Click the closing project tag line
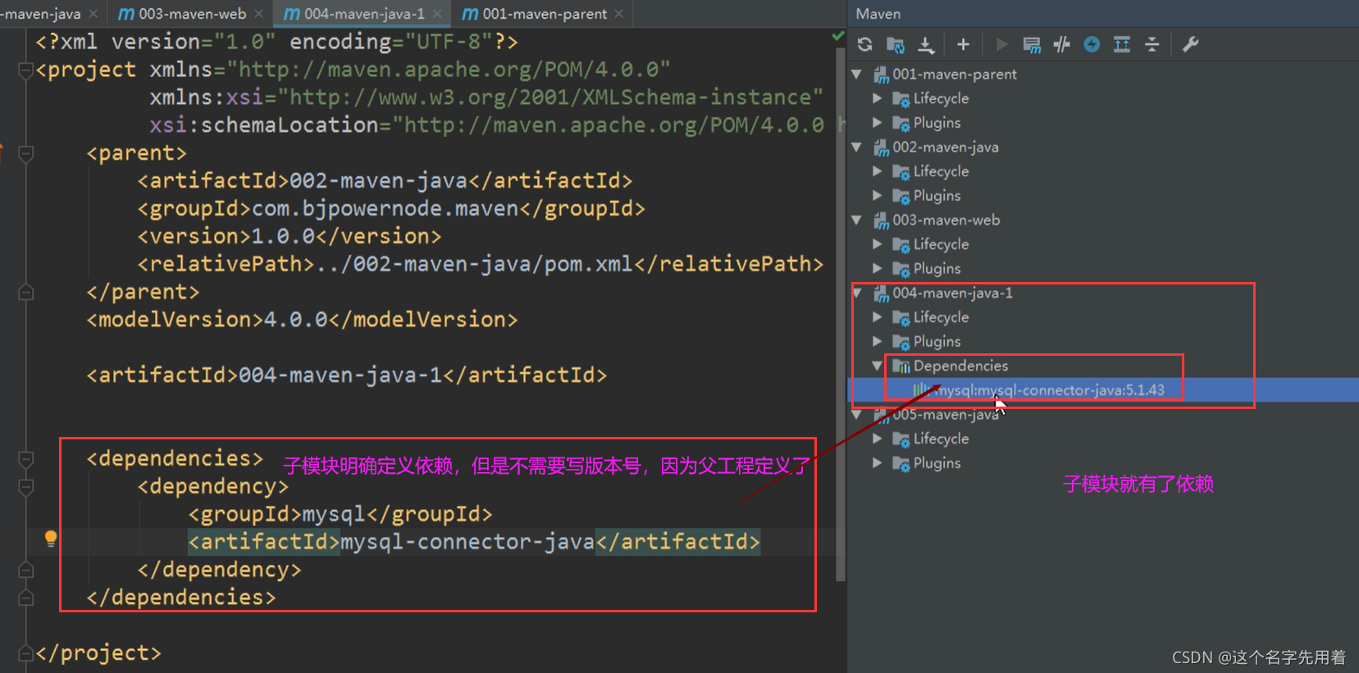The width and height of the screenshot is (1359, 673). 98,653
